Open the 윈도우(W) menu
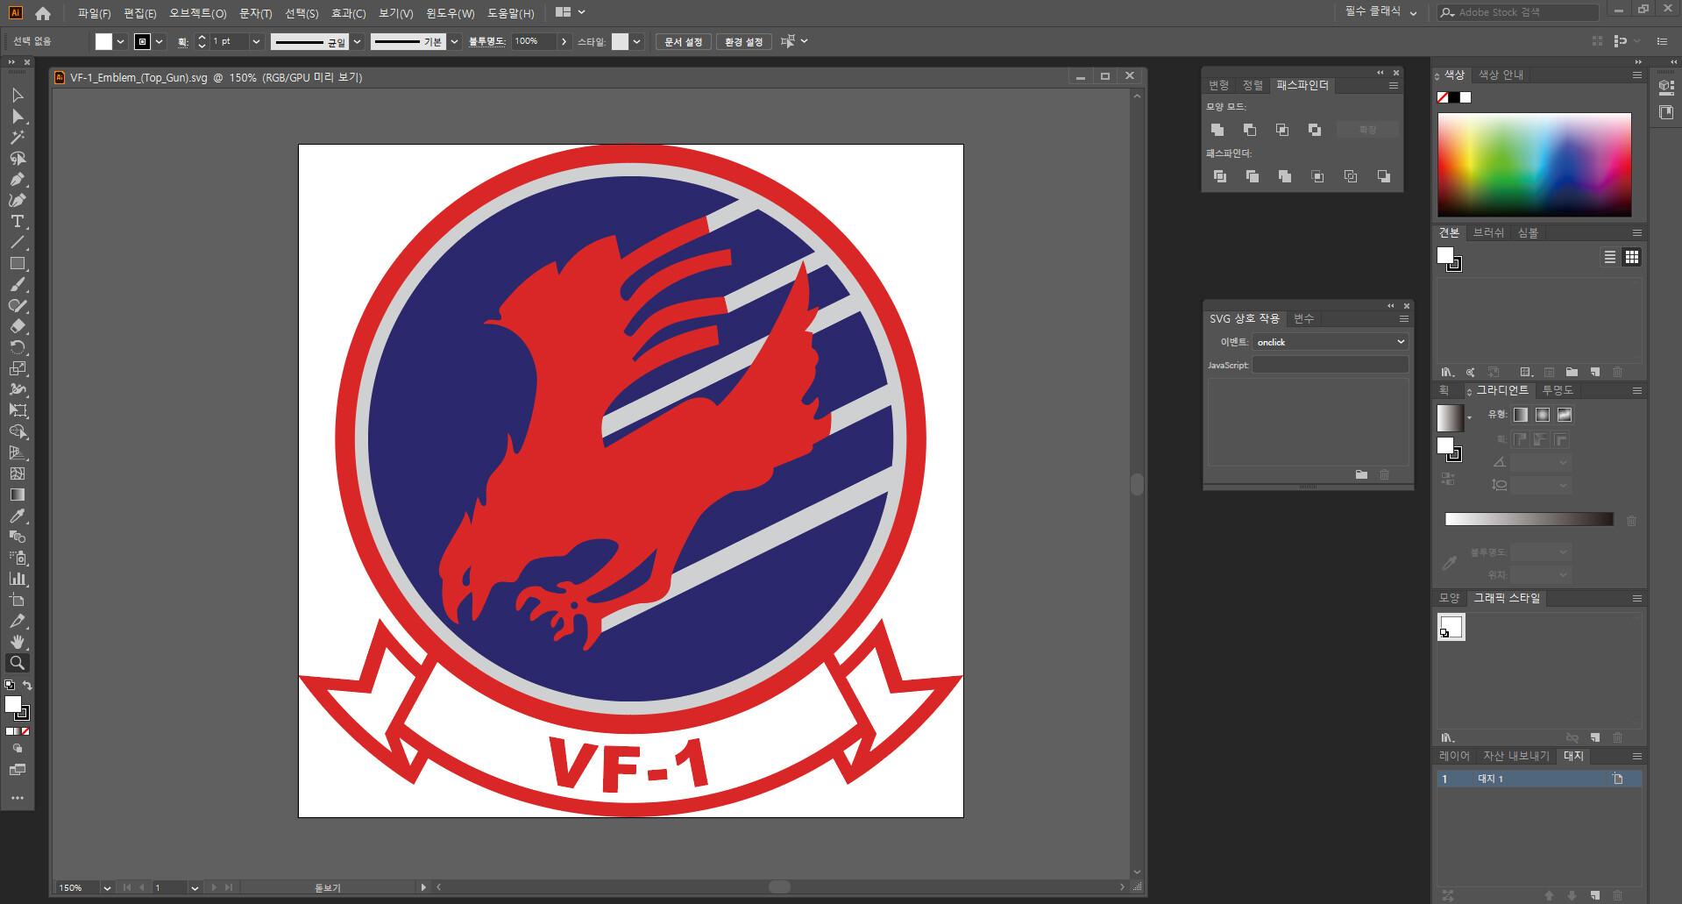 451,13
